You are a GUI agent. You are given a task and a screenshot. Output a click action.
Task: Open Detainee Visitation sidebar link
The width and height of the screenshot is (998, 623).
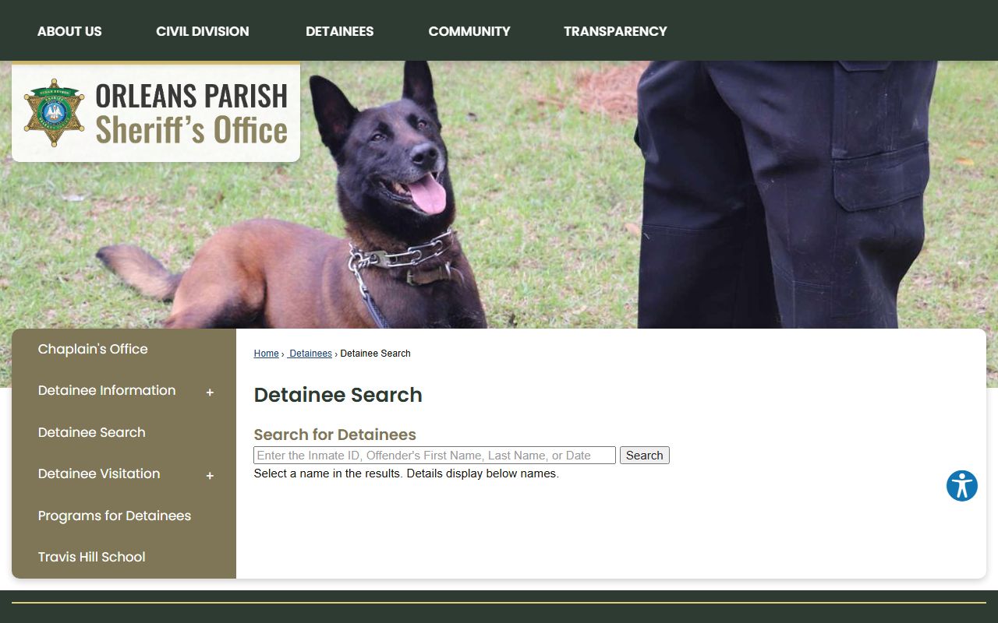(x=99, y=473)
